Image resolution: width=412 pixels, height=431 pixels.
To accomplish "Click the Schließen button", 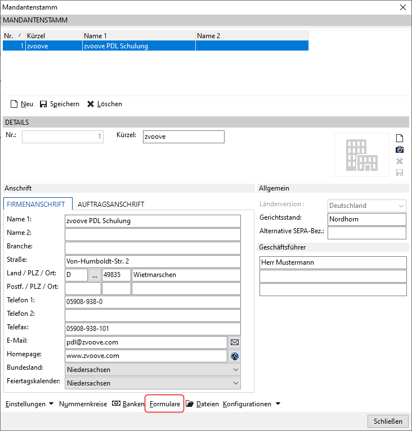I will [x=388, y=421].
